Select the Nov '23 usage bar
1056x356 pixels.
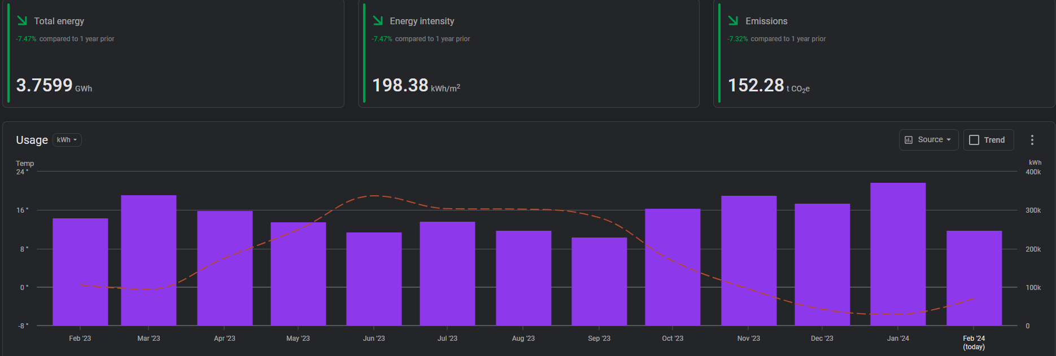(749, 261)
